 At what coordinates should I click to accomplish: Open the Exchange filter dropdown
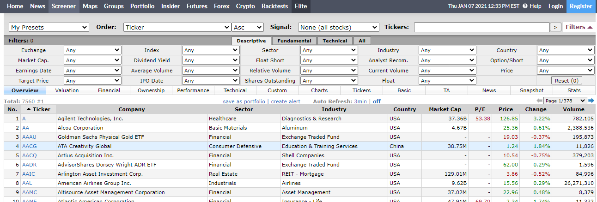92,50
